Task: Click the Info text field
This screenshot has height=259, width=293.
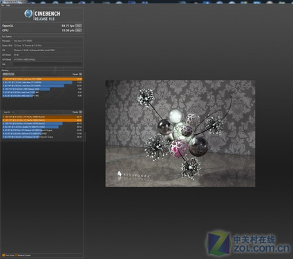Action: point(48,64)
